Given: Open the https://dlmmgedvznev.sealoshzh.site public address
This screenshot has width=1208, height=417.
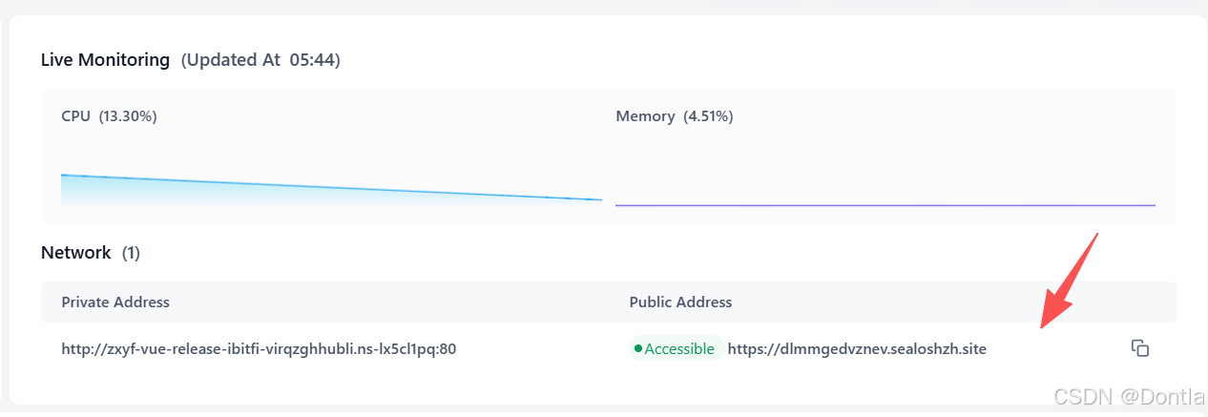Looking at the screenshot, I should coord(857,349).
